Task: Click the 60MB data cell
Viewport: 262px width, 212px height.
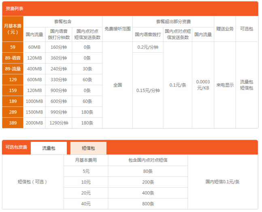Action: pyautogui.click(x=34, y=47)
